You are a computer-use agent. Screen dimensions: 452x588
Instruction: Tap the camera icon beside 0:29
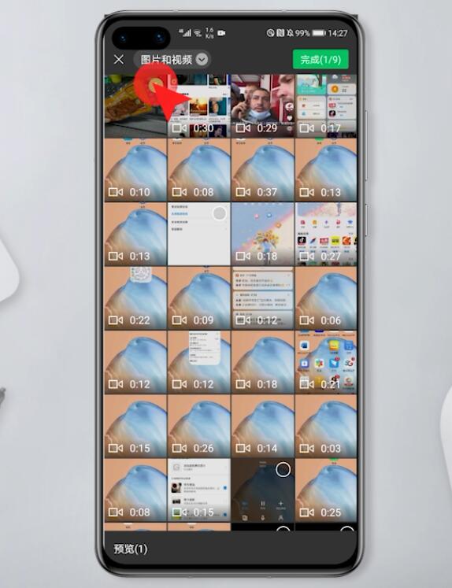(243, 128)
